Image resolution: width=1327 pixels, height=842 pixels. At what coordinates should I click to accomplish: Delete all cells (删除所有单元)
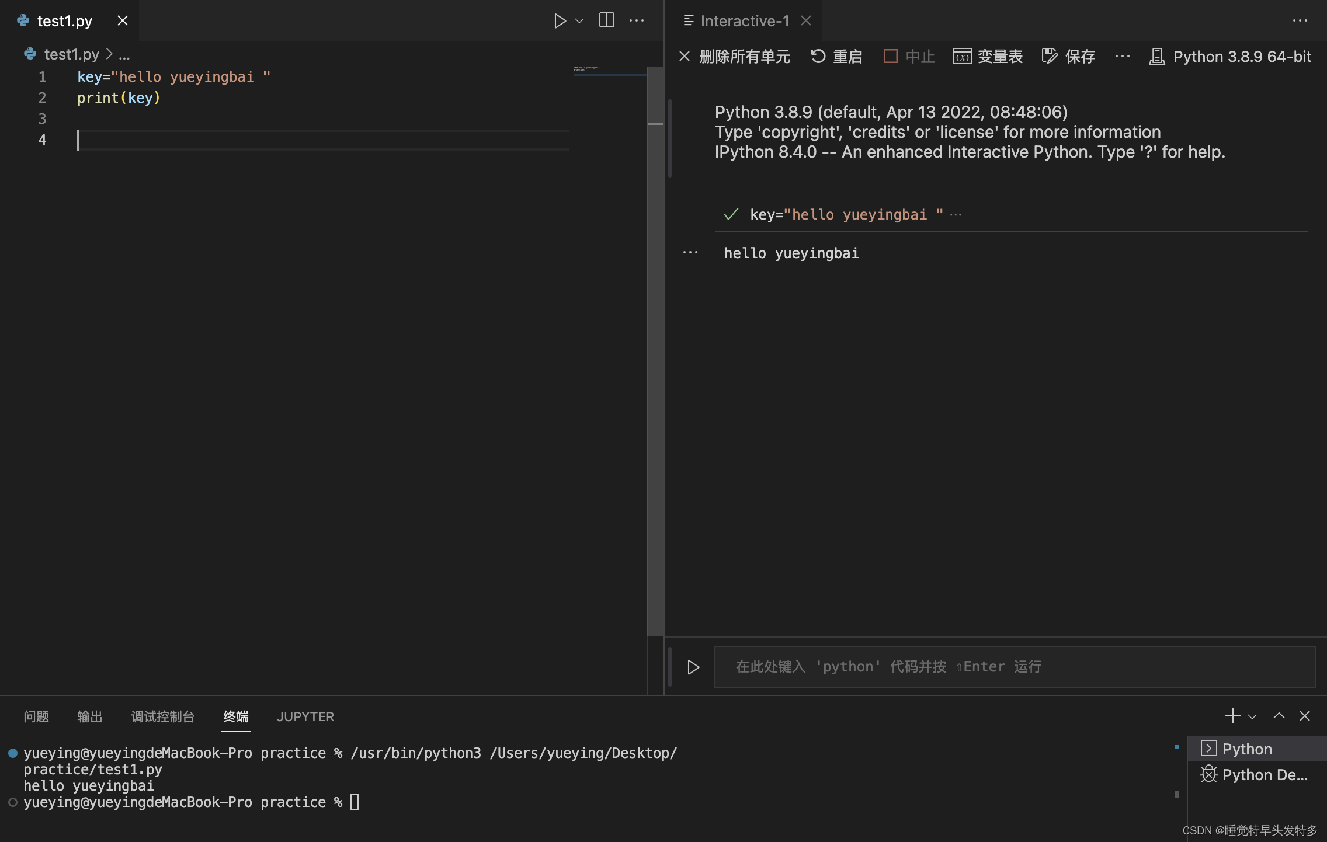pyautogui.click(x=735, y=57)
